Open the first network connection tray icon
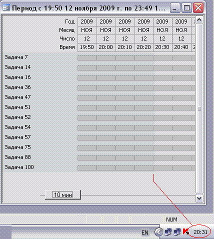The height and width of the screenshot is (239, 214). tap(168, 232)
